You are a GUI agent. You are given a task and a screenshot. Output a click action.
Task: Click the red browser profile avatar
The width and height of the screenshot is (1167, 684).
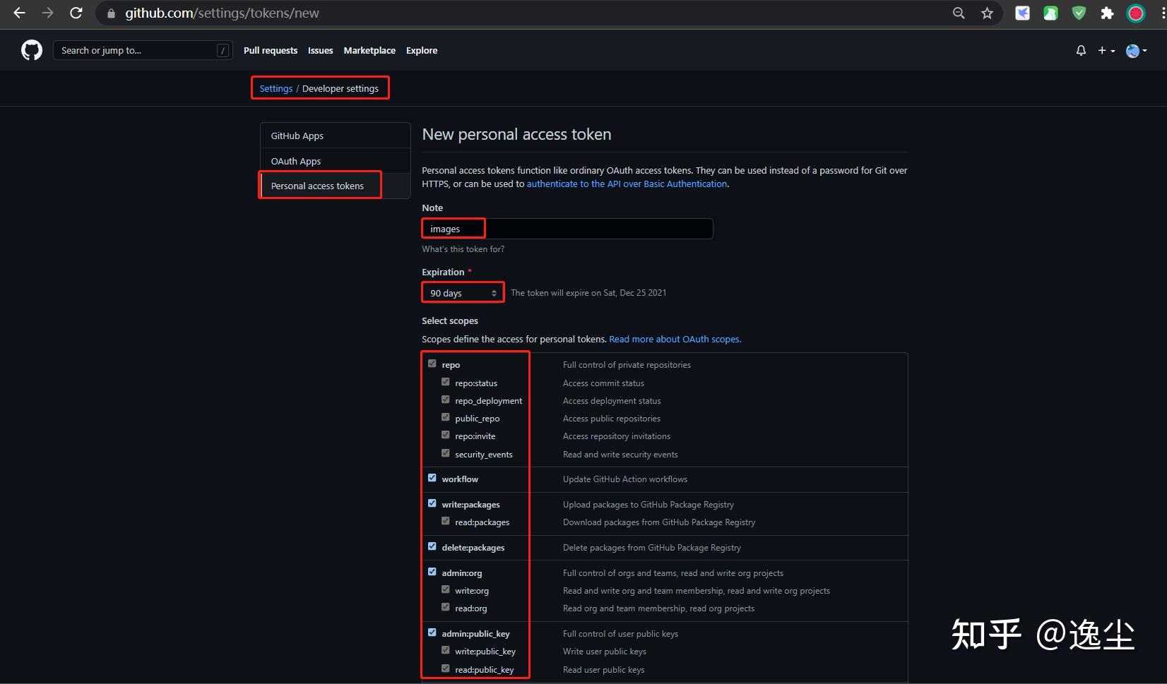[x=1136, y=13]
